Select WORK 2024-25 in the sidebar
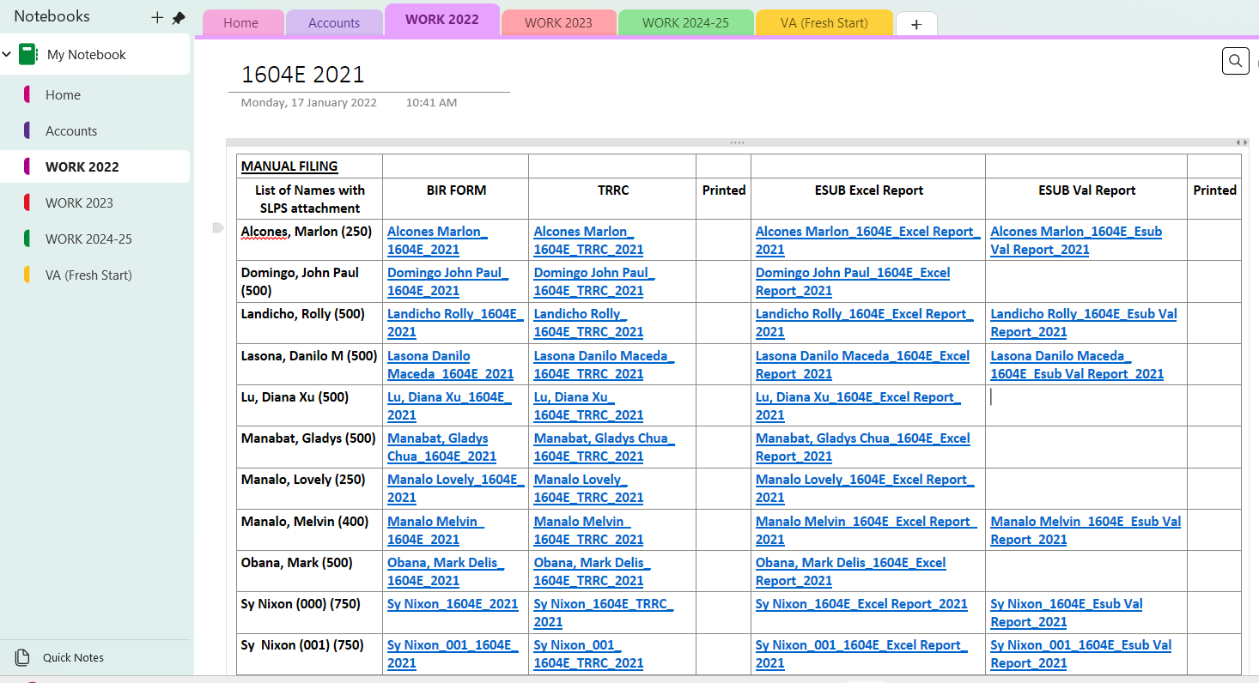1259x683 pixels. coord(94,239)
